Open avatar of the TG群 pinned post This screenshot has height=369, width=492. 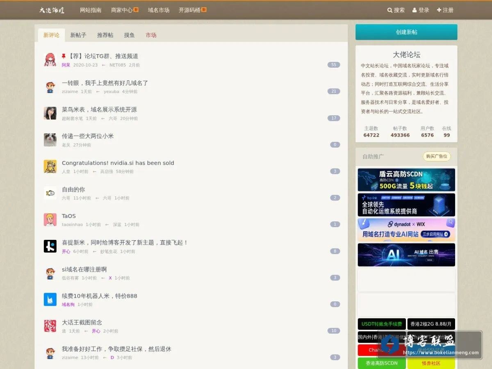tap(50, 59)
